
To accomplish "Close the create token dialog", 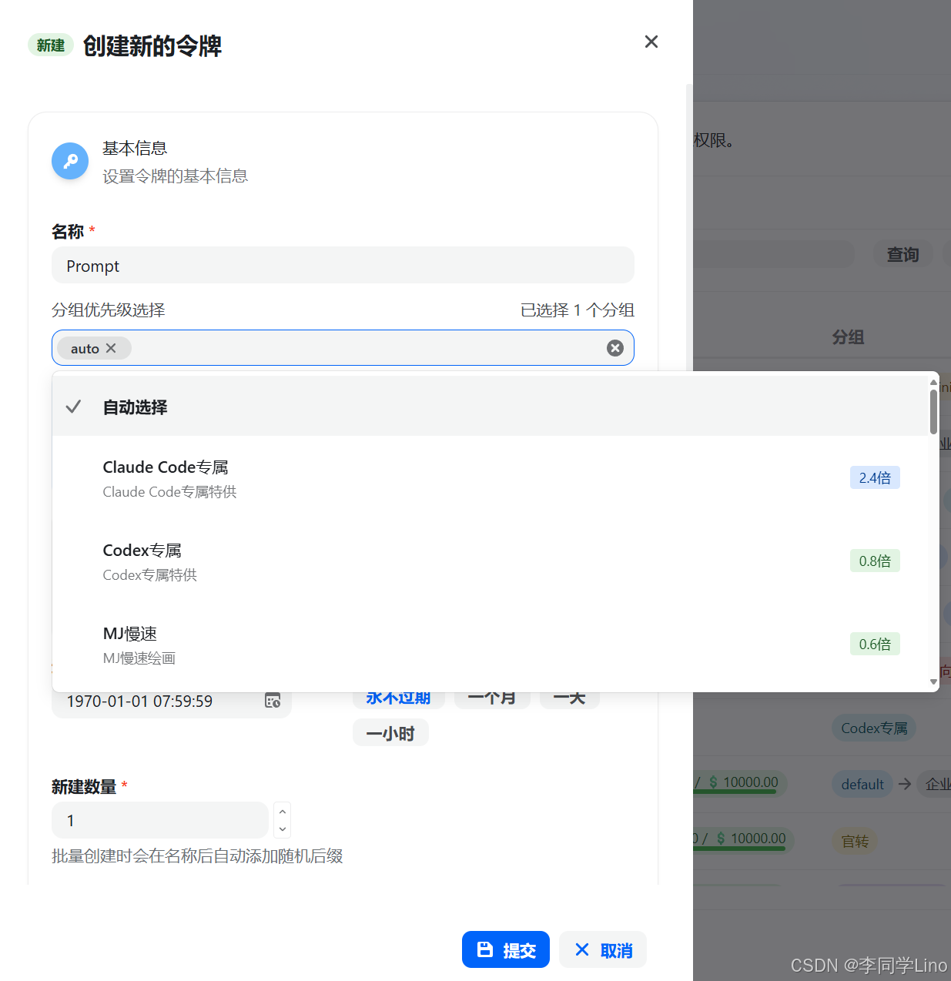I will click(x=651, y=42).
